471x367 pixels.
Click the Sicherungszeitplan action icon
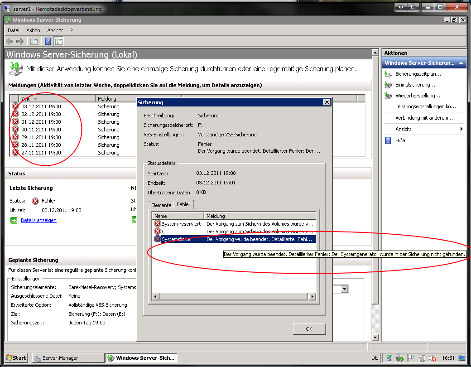click(388, 74)
